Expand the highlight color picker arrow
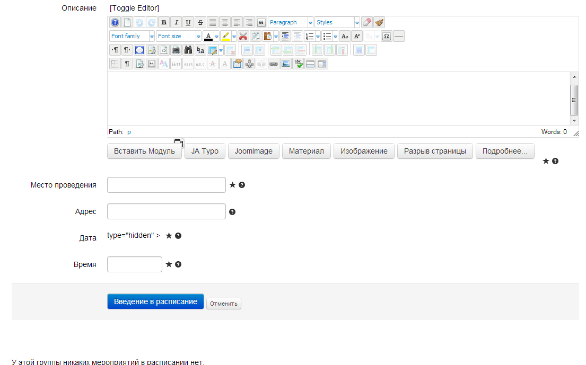586x365 pixels. (x=234, y=37)
